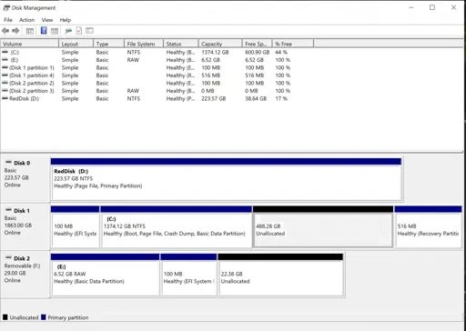466x331 pixels.
Task: Click the Back arrow toolbar icon
Action: (5, 31)
